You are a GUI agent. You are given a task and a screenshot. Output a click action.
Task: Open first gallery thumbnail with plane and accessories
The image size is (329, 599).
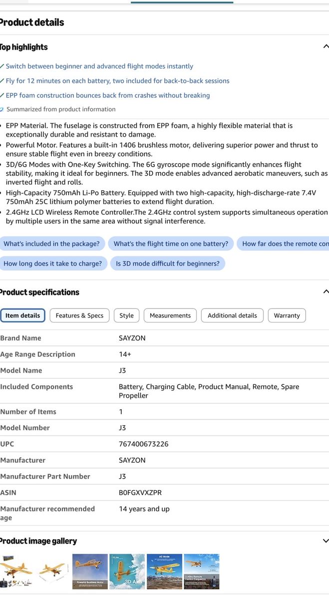pos(17,572)
